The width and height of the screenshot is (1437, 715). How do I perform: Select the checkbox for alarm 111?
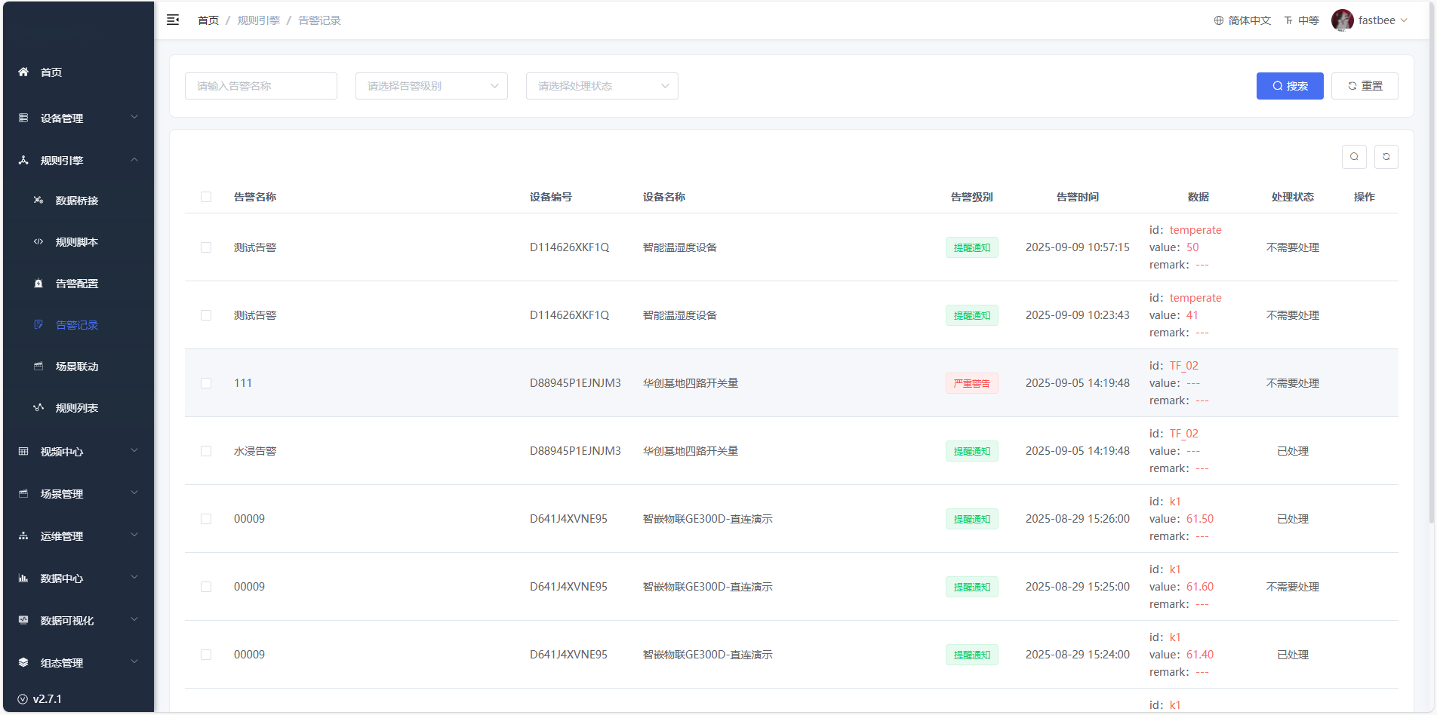pos(206,383)
